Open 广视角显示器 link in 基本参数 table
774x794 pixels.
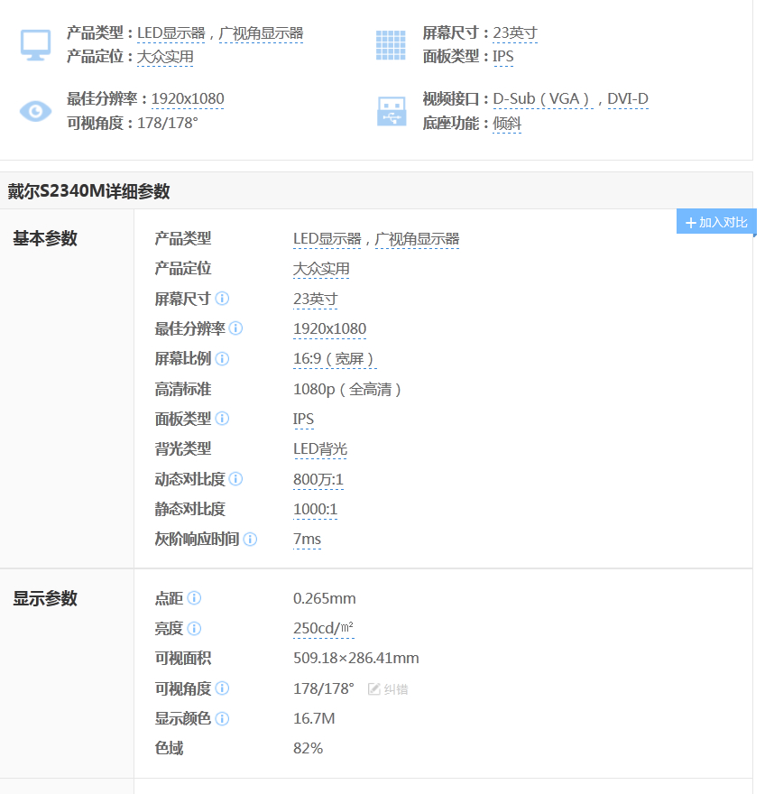(x=417, y=239)
